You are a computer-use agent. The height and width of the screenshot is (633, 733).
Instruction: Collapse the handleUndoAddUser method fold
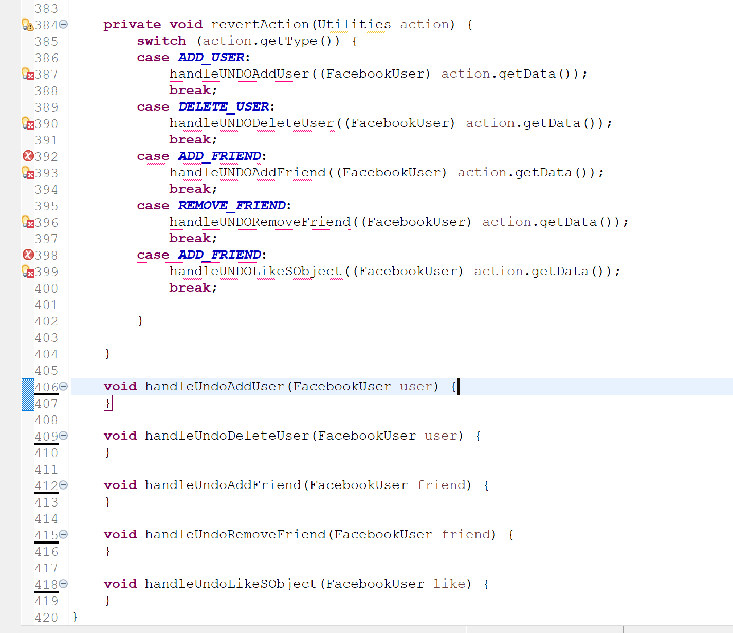[63, 386]
